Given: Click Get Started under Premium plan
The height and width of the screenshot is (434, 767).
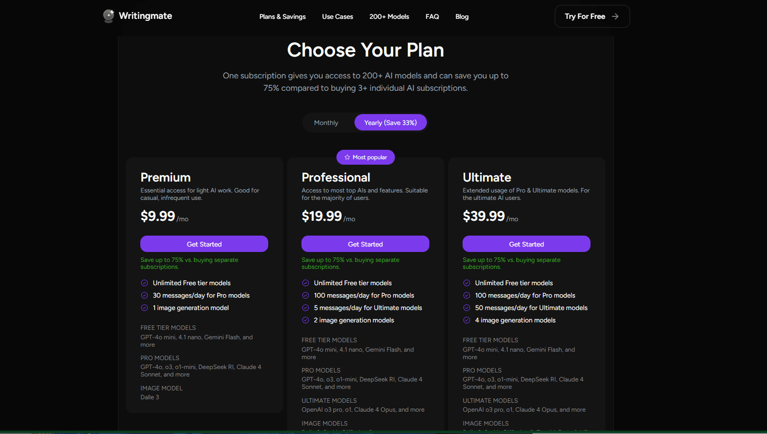Looking at the screenshot, I should click(204, 244).
